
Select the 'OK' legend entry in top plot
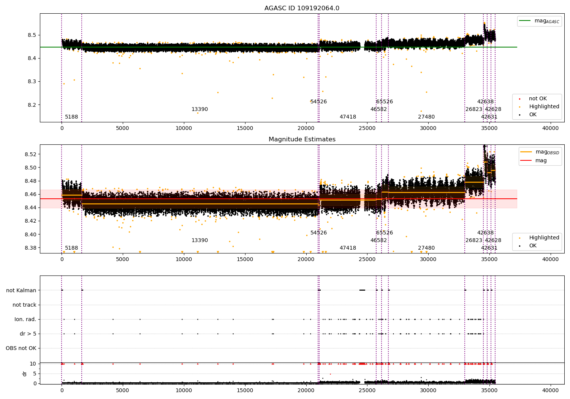tap(533, 115)
